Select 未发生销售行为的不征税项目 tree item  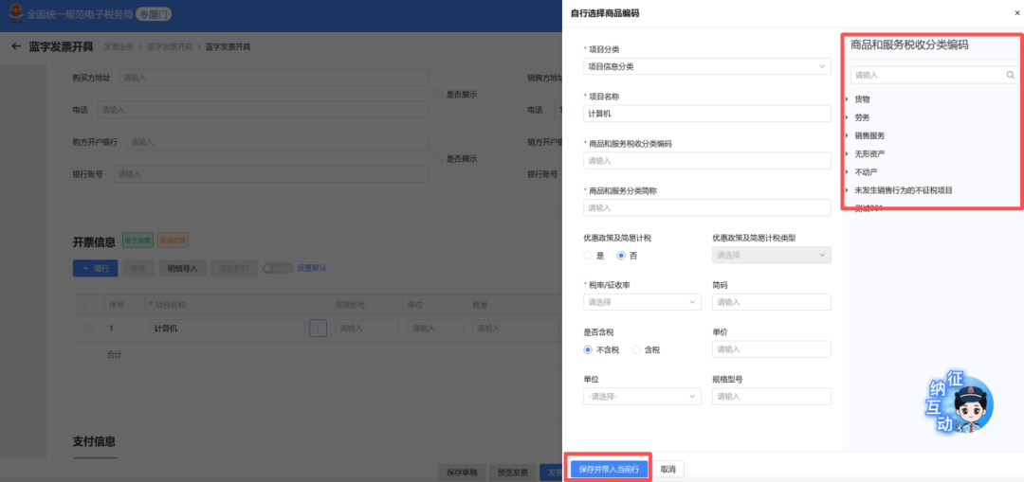pos(903,190)
